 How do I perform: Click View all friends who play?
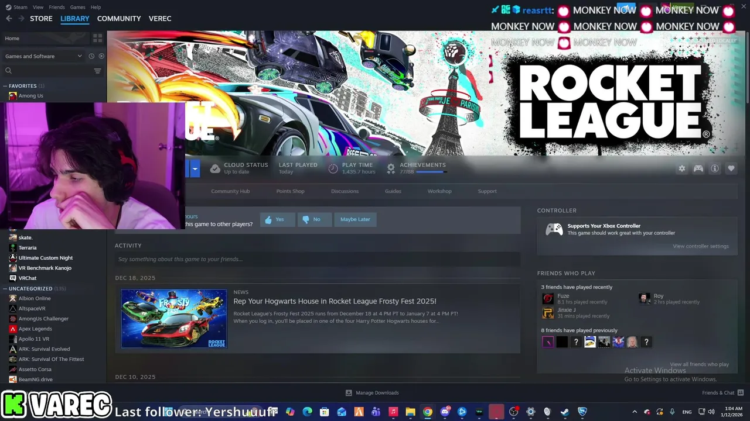700,364
